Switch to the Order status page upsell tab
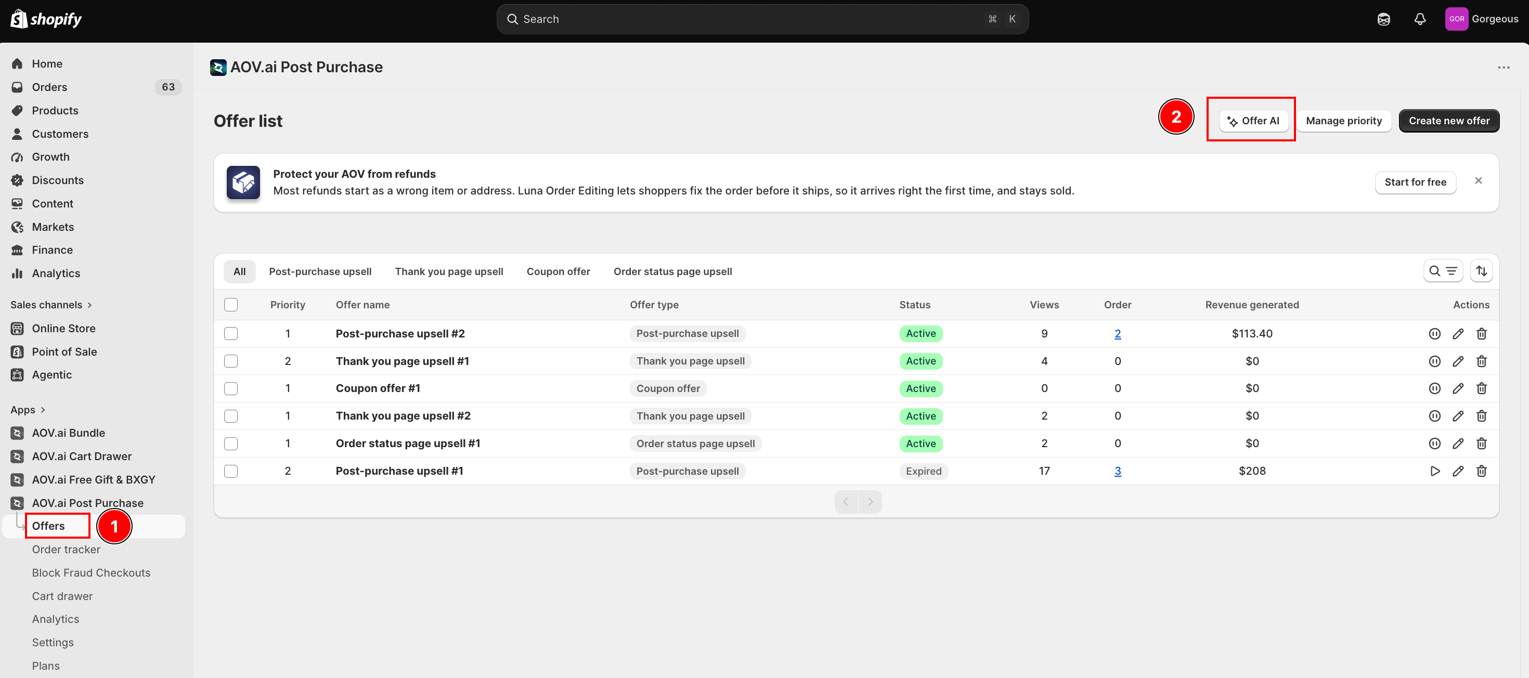Viewport: 1529px width, 678px height. click(x=672, y=272)
